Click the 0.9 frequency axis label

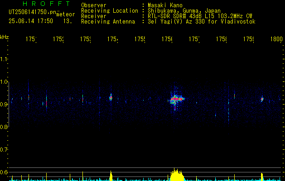(x=4, y=104)
